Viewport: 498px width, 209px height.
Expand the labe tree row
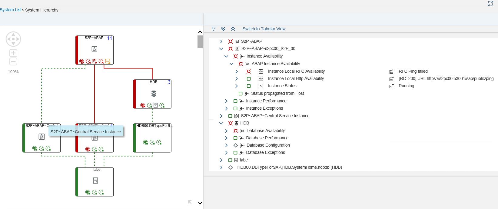pyautogui.click(x=221, y=160)
